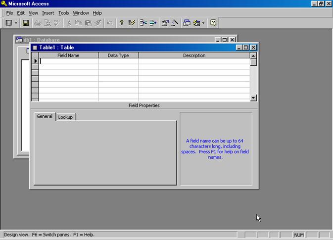333x240 pixels.
Task: Click the first Field Name cell
Action: point(68,62)
